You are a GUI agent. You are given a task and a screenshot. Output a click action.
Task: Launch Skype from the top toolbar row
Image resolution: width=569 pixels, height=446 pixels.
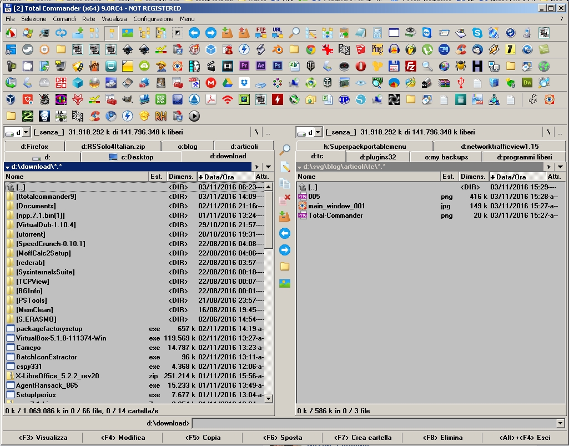(x=477, y=33)
